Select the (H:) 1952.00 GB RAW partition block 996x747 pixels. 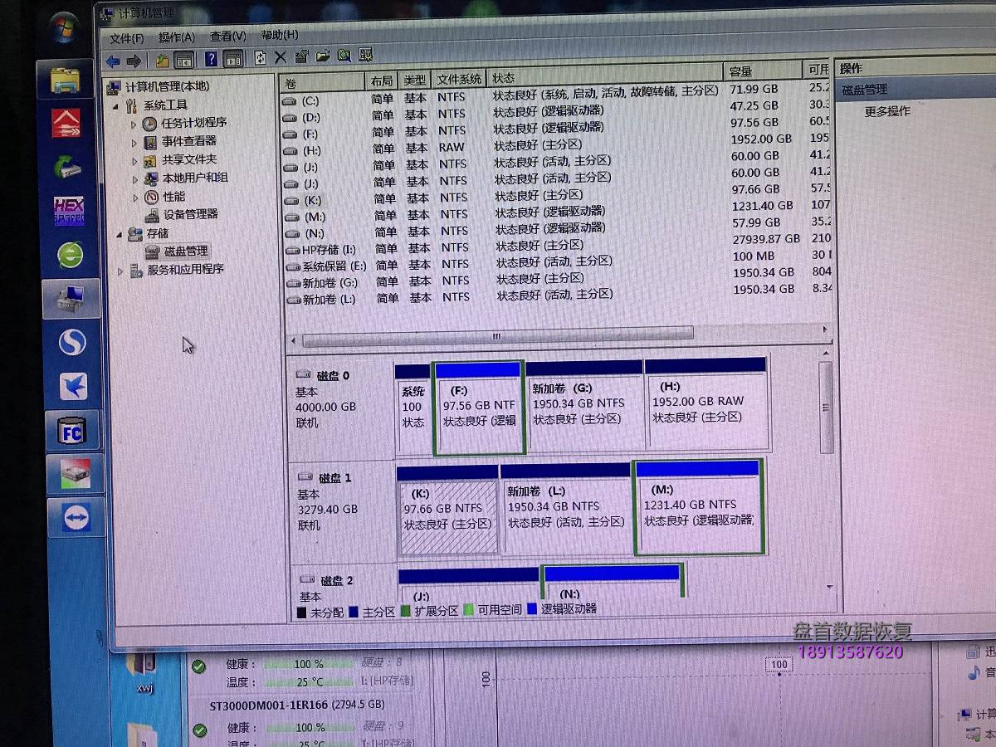click(x=705, y=408)
